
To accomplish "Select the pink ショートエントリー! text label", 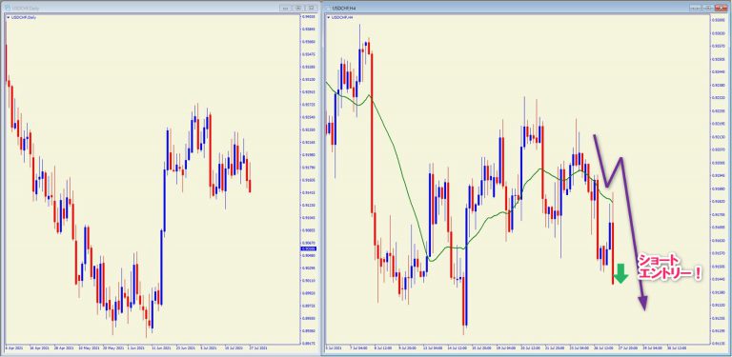I will coord(668,268).
